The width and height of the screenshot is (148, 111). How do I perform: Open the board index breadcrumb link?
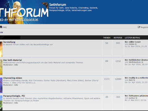pos(2,32)
